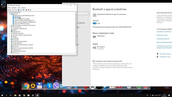Click Send or receive files via Bluetooth link
Screen dimensions: 172x97
pyautogui.click(x=164, y=47)
